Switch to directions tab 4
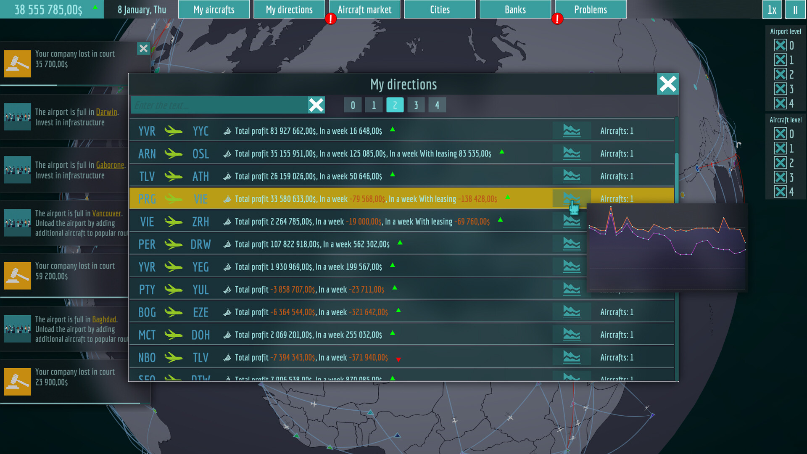Viewport: 807px width, 454px height. [x=437, y=106]
